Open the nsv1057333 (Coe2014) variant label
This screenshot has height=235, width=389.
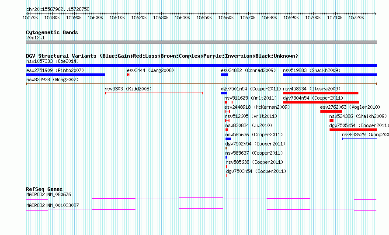click(x=52, y=61)
